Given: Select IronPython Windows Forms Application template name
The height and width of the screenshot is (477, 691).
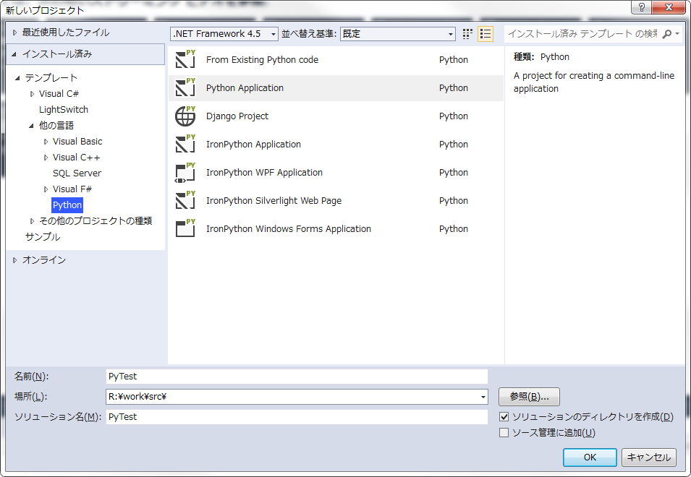Looking at the screenshot, I should pyautogui.click(x=289, y=229).
